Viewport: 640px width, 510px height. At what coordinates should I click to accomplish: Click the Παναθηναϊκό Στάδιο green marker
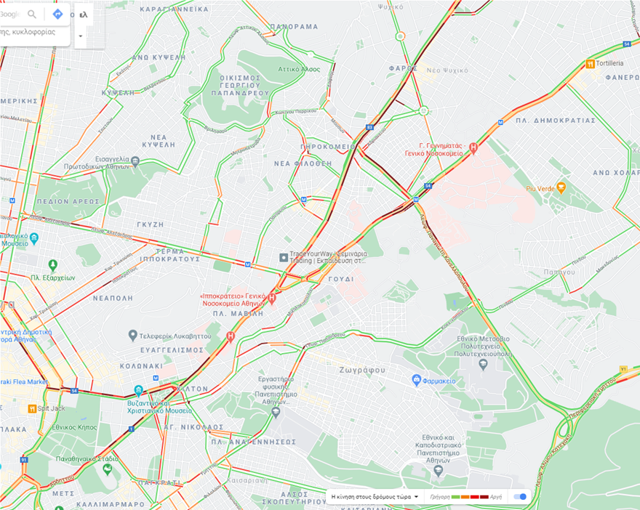pyautogui.click(x=108, y=469)
